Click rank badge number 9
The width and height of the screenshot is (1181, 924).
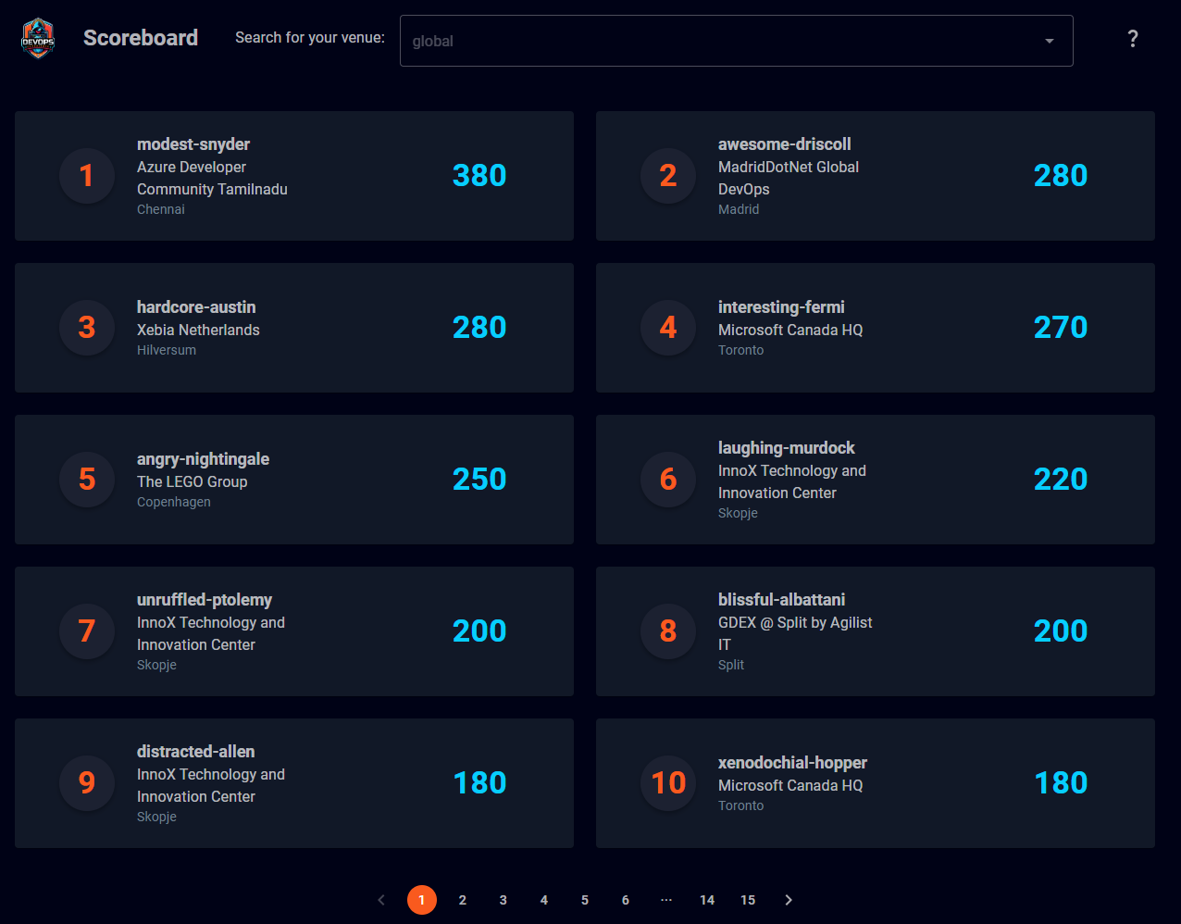[x=87, y=783]
